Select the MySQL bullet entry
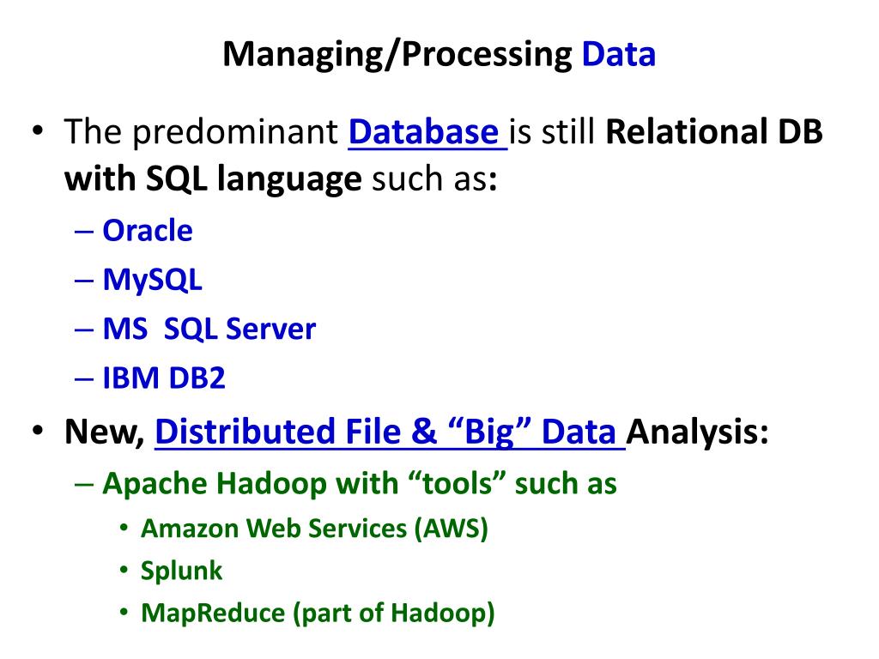The height and width of the screenshot is (659, 879). click(x=152, y=280)
